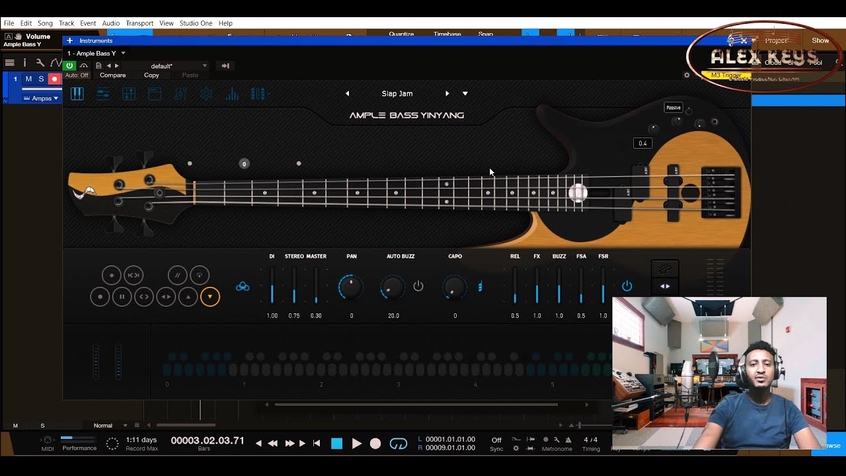846x476 pixels.
Task: Toggle the green plugin power button
Action: coord(69,65)
